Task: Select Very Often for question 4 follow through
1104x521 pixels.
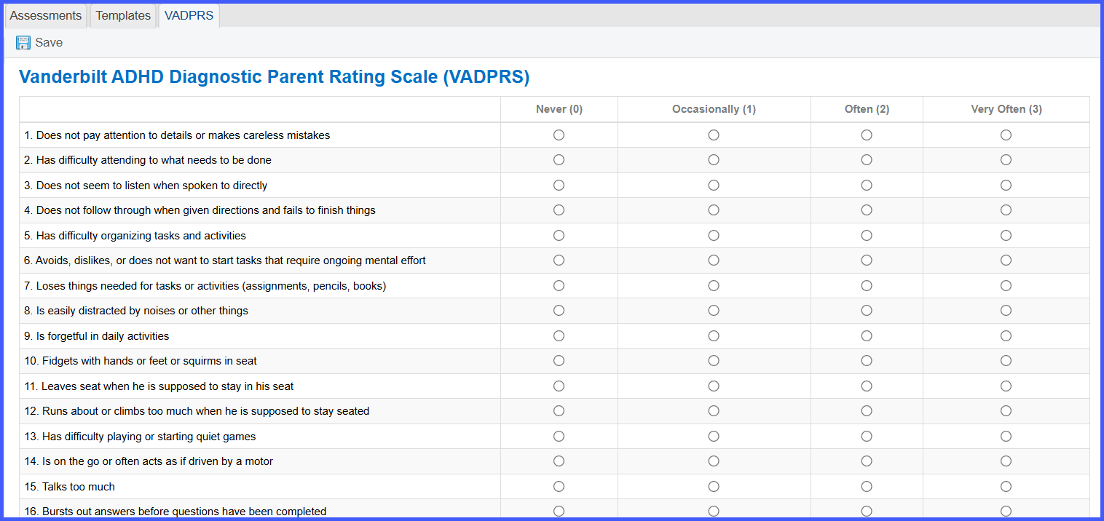Action: coord(1006,210)
